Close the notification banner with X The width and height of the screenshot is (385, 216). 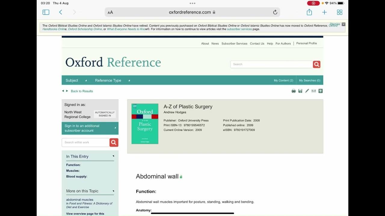(x=343, y=24)
